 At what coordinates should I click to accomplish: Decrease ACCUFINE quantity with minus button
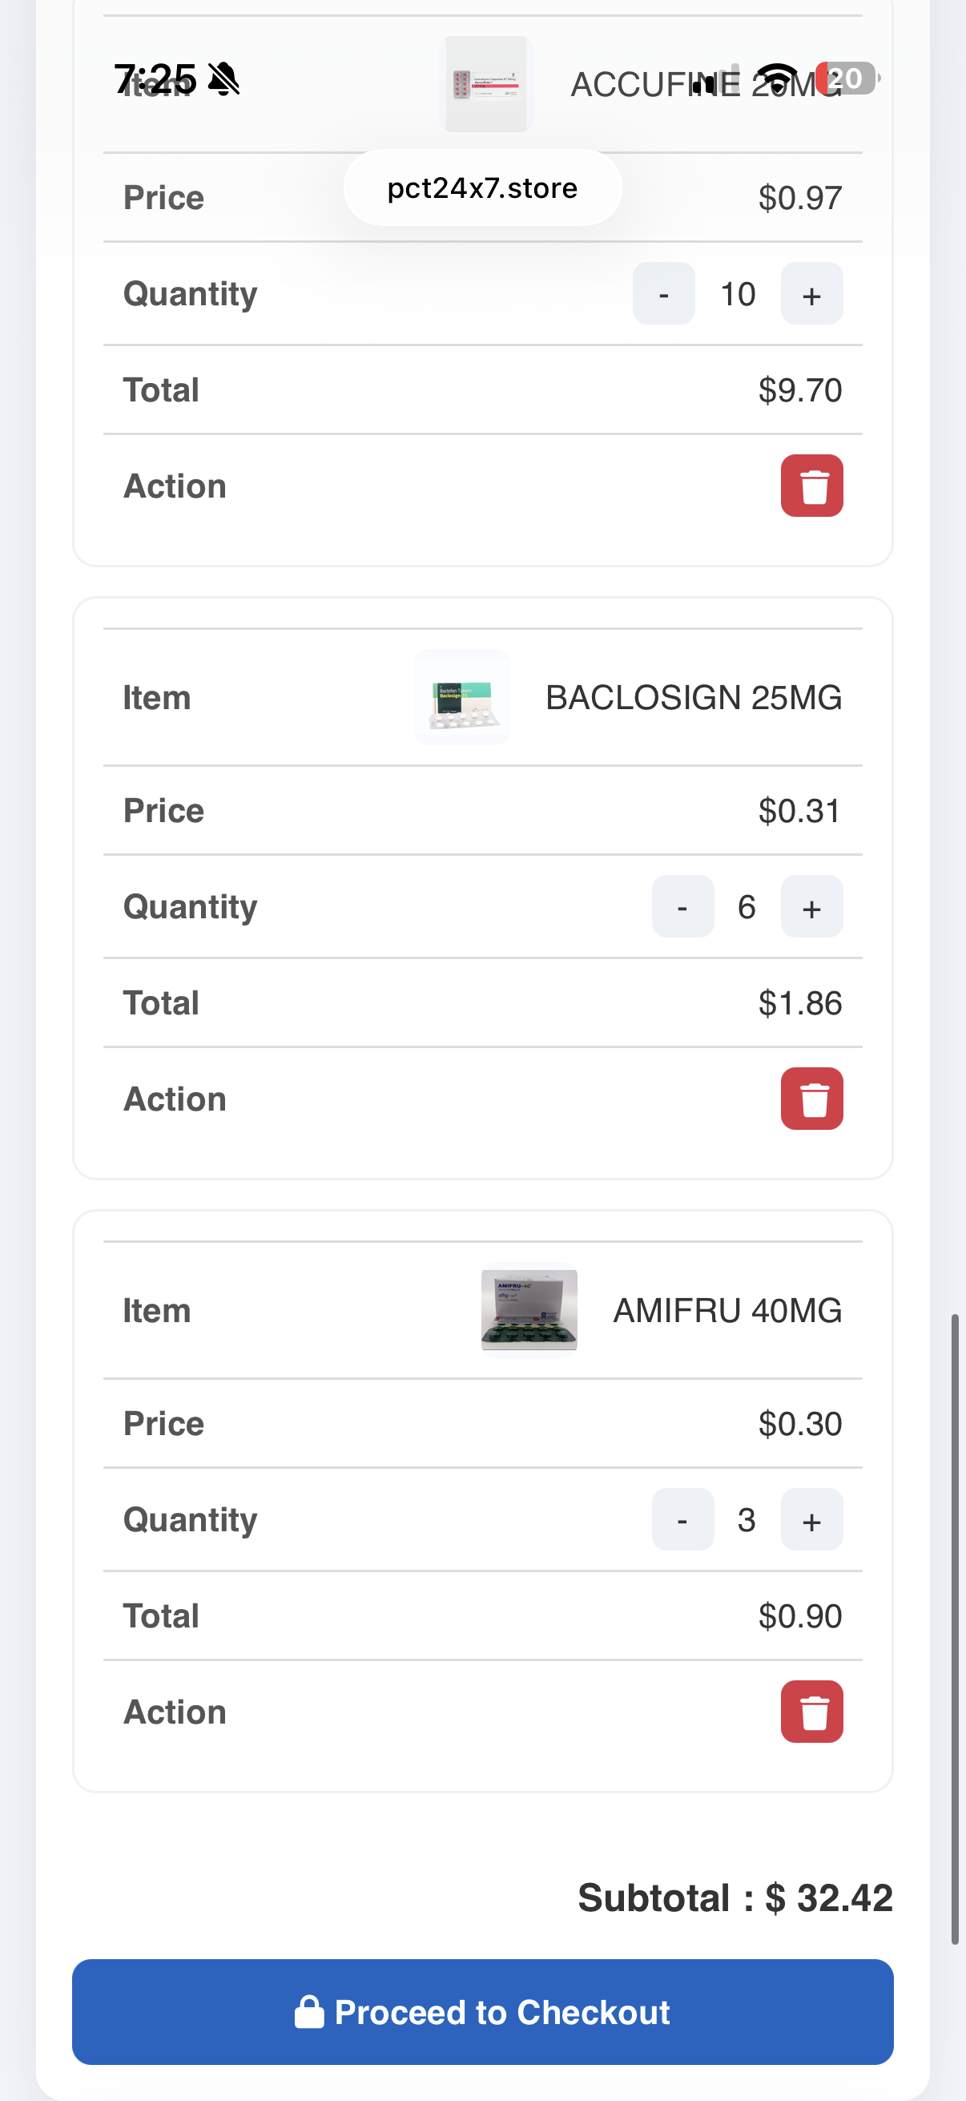point(663,293)
